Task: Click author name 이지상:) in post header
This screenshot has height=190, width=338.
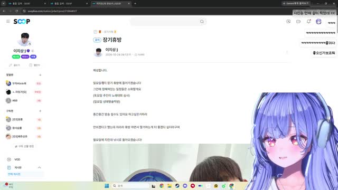Action: click(111, 50)
